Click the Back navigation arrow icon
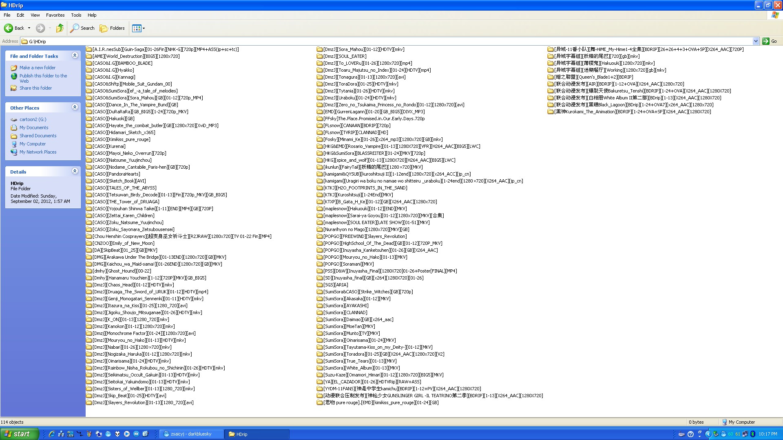The width and height of the screenshot is (783, 440). (9, 28)
